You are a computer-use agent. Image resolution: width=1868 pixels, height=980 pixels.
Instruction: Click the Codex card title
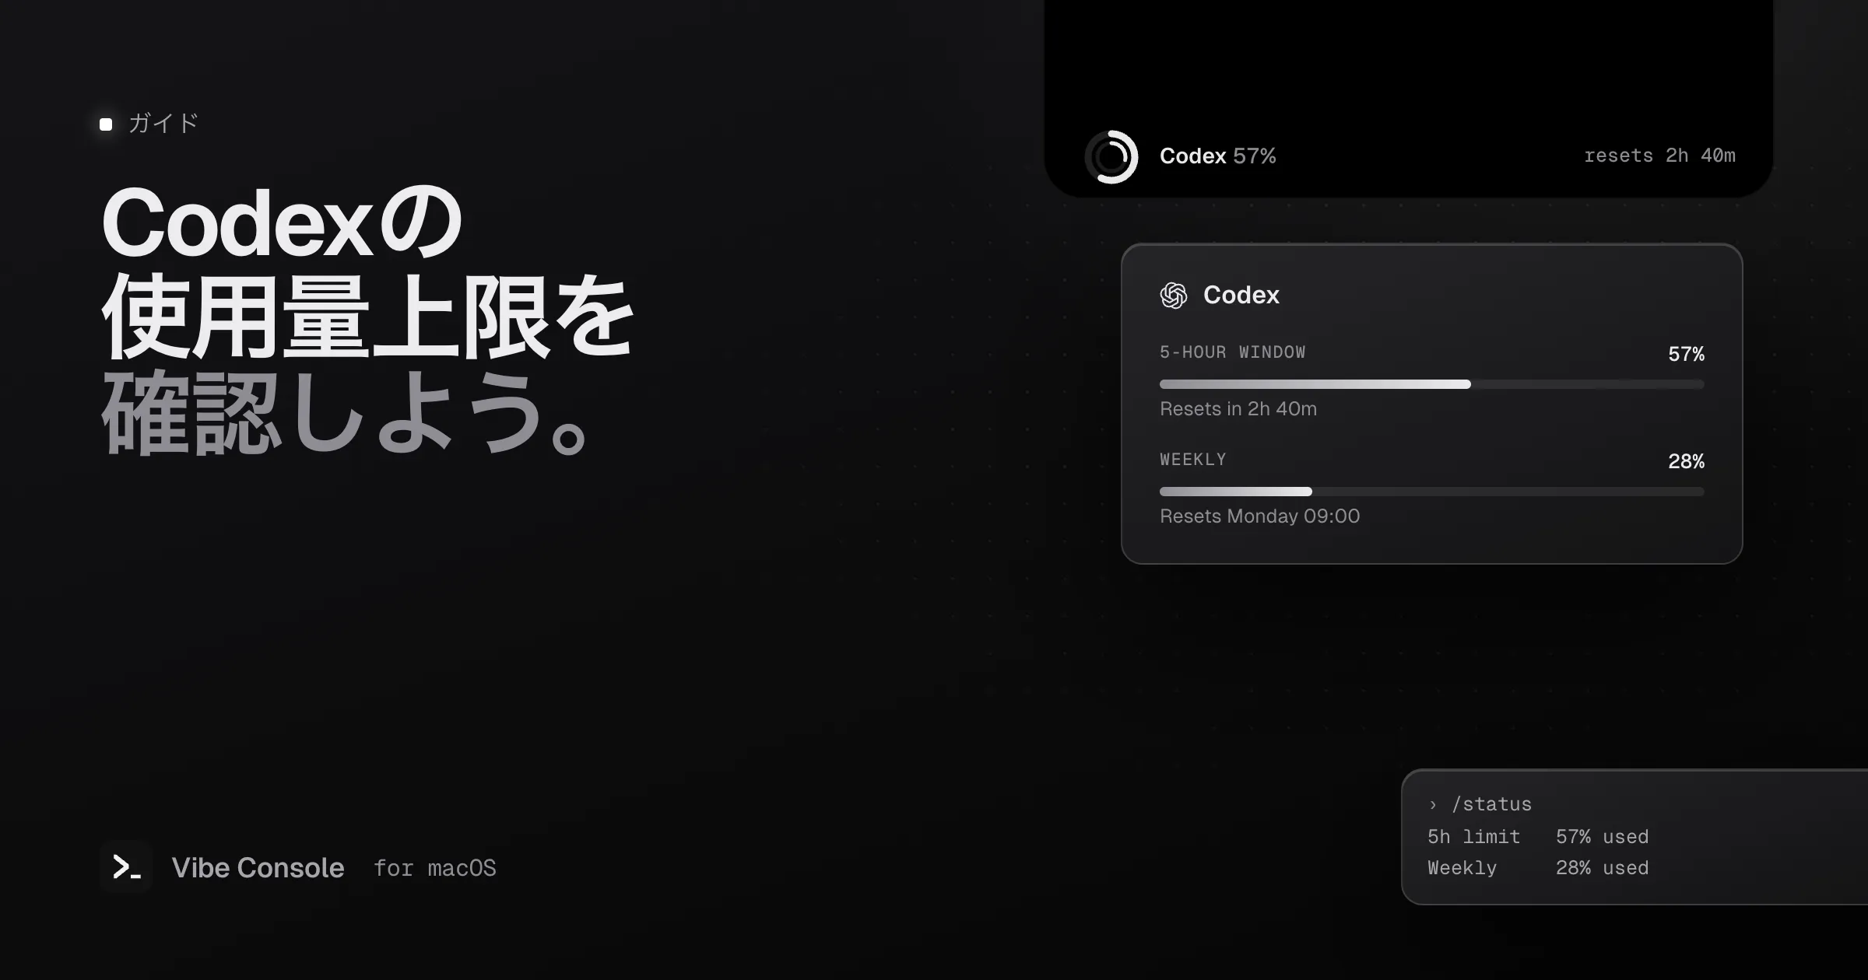(x=1241, y=295)
